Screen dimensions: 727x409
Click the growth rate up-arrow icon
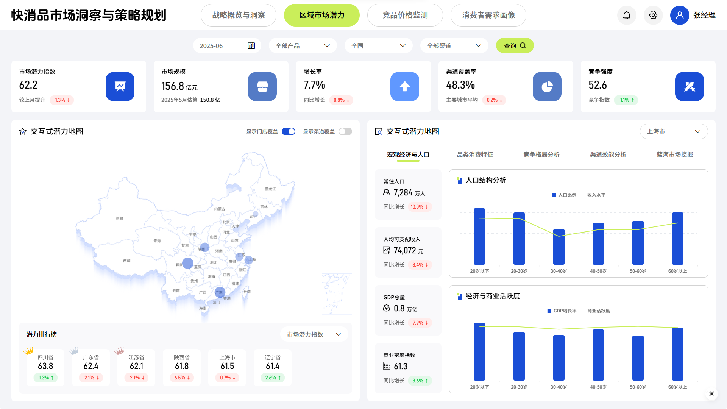point(405,87)
